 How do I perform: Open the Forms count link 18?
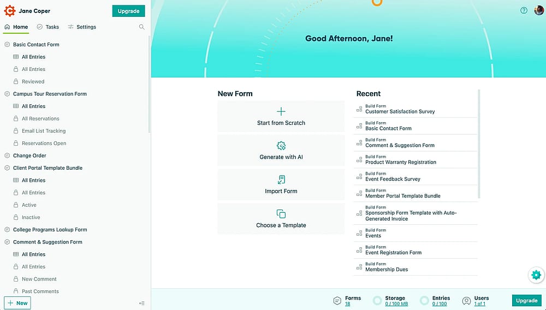[347, 304]
